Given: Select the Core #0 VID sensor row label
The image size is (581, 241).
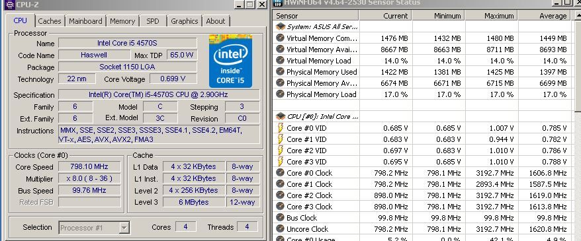Looking at the screenshot, I should (x=307, y=128).
